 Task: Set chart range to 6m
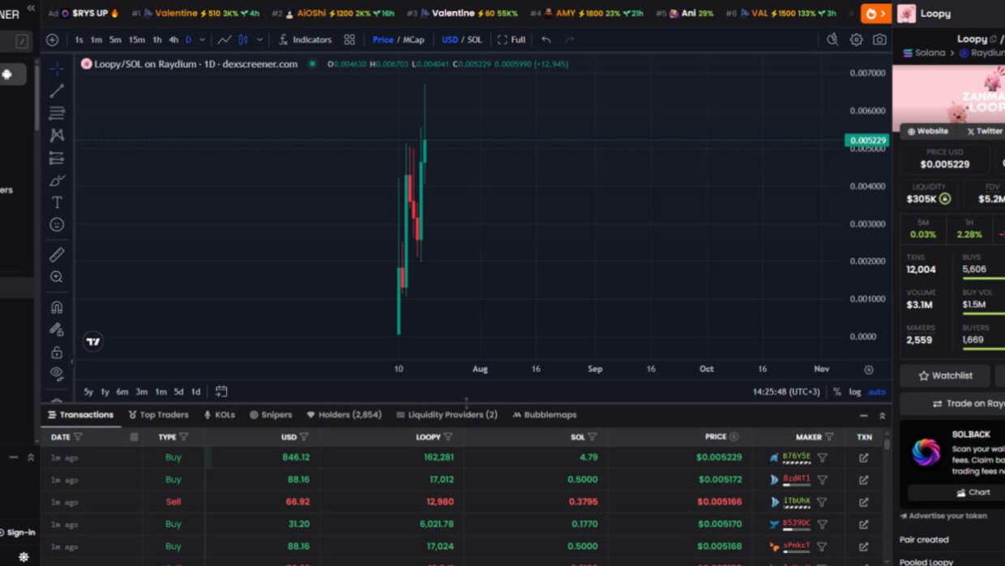point(122,392)
